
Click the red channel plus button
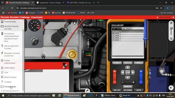click(x=115, y=72)
